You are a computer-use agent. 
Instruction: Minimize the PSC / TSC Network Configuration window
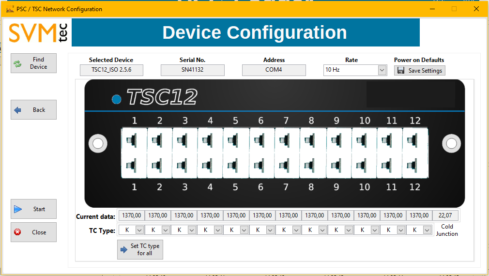coord(432,9)
